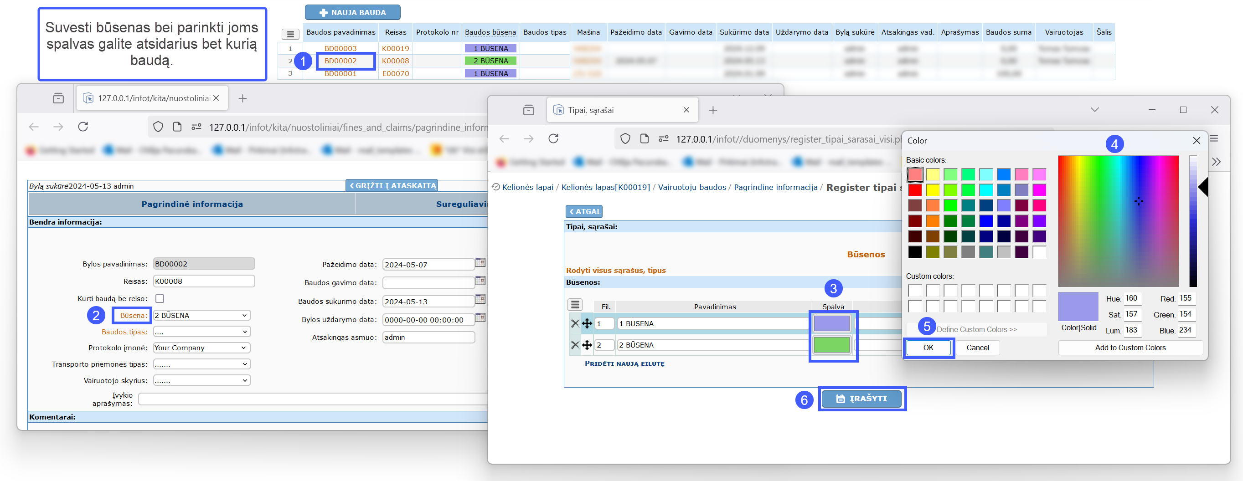Image resolution: width=1243 pixels, height=481 pixels.
Task: Open calendar for Baudos sūkurimo data
Action: pos(480,299)
